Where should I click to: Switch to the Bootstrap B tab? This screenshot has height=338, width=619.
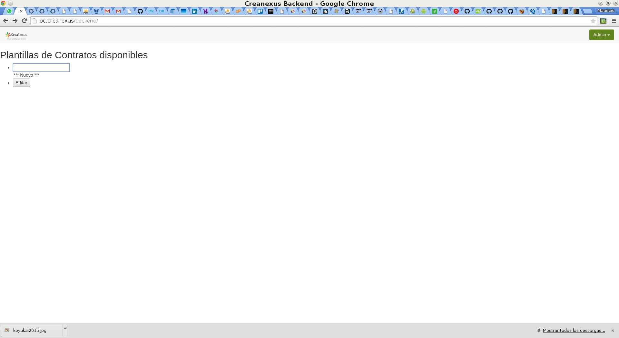tap(347, 11)
